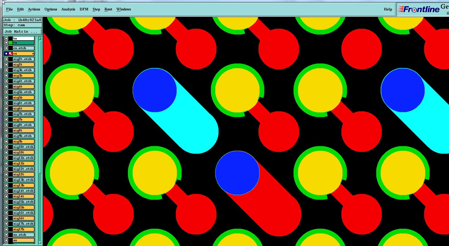Viewport: 449px width, 246px height.
Task: Click the red arrow affected-layer icon on cs row
Action: pyautogui.click(x=10, y=54)
